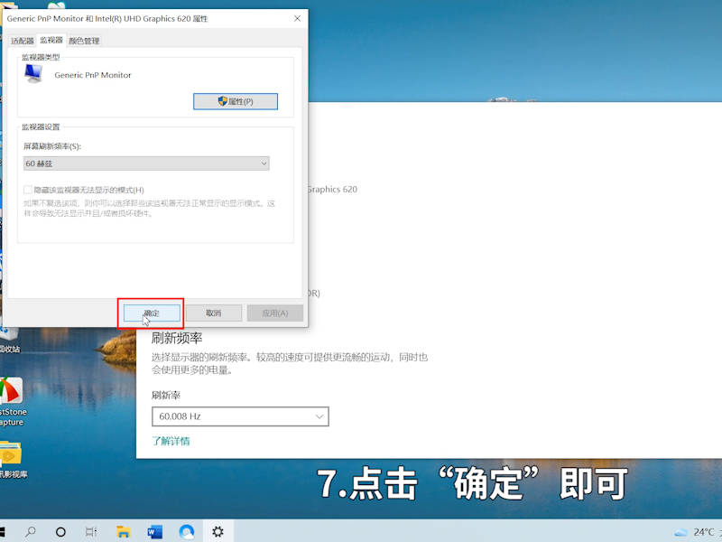722x542 pixels.
Task: Click the 确定 button in properties dialog
Action: pyautogui.click(x=152, y=313)
